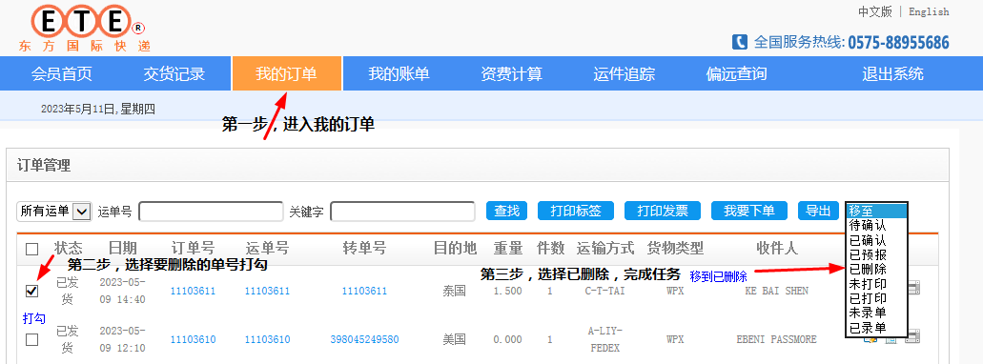Click the 件数 column header
This screenshot has width=983, height=364.
point(550,249)
